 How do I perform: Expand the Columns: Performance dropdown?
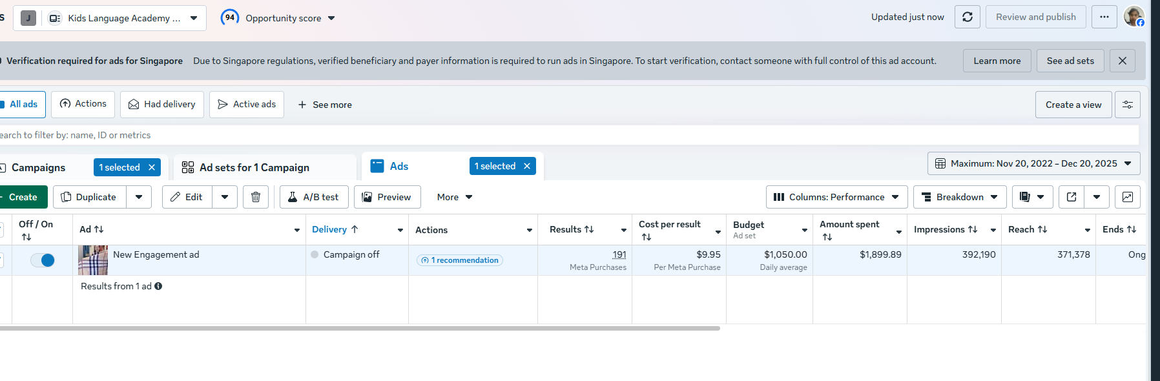[837, 197]
